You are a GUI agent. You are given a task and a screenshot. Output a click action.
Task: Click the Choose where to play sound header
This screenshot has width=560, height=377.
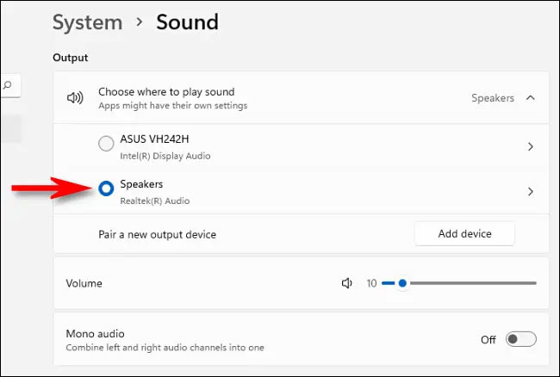(x=166, y=92)
